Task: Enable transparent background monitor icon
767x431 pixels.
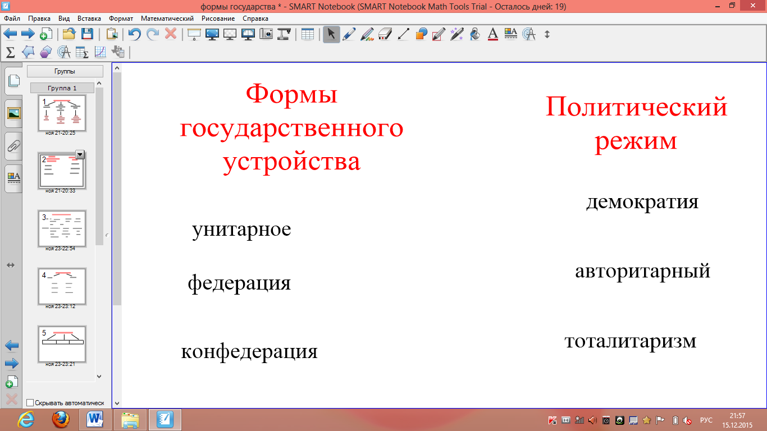Action: 230,34
